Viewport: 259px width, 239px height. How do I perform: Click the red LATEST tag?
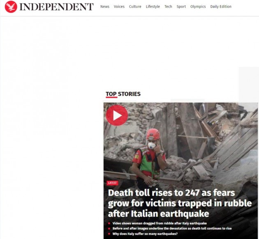pos(112,183)
